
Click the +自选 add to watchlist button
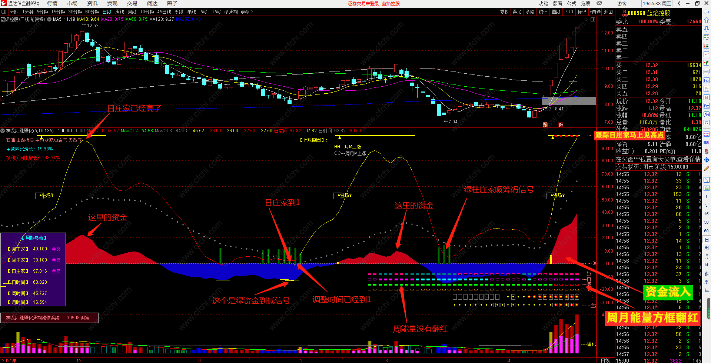pos(595,12)
